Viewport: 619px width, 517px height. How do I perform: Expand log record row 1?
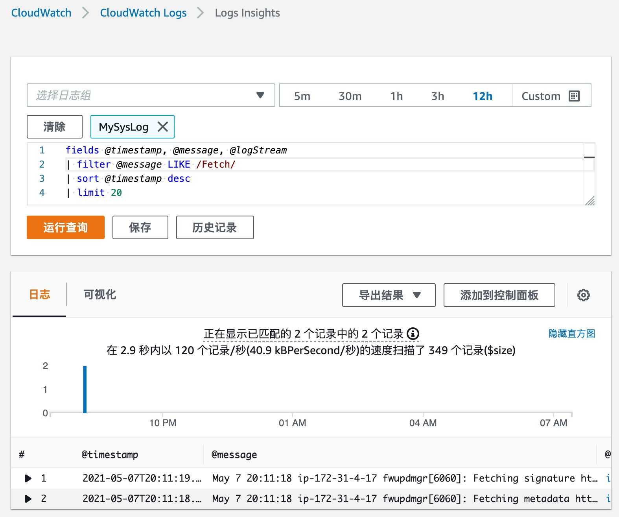28,478
